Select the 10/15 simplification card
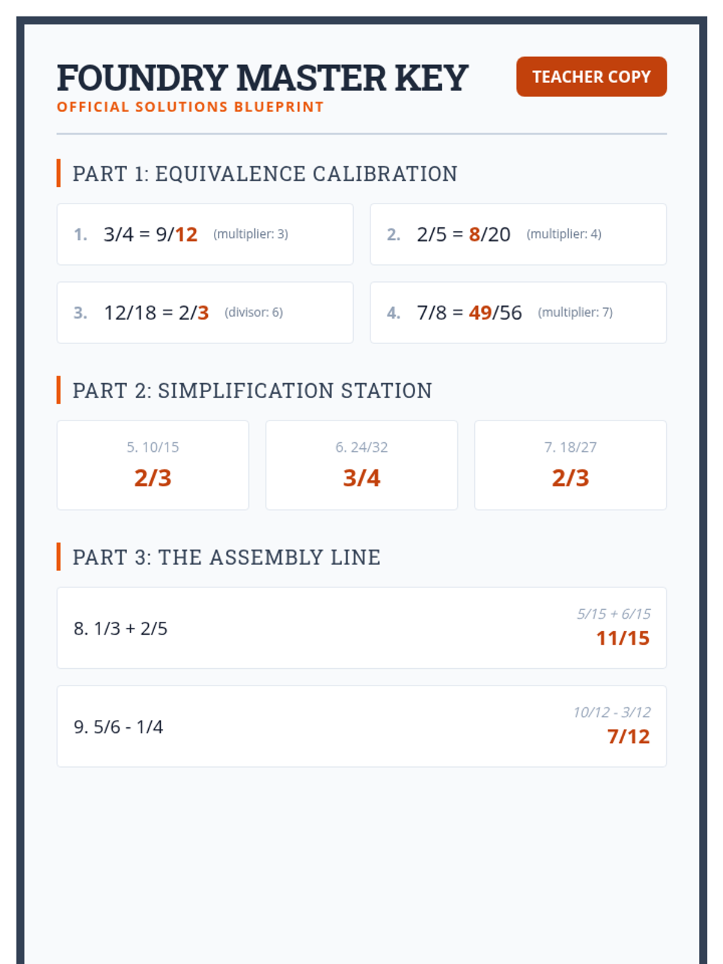 pos(152,465)
